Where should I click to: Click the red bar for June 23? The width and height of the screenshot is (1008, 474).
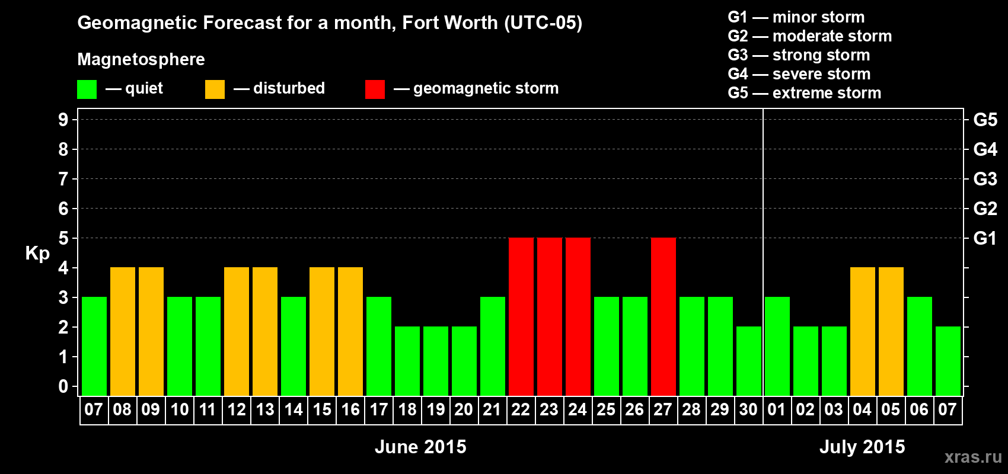point(550,317)
